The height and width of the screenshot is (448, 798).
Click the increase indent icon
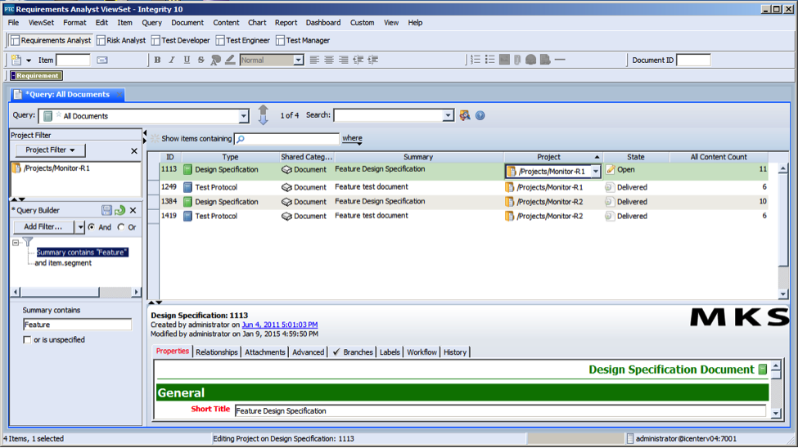[373, 60]
